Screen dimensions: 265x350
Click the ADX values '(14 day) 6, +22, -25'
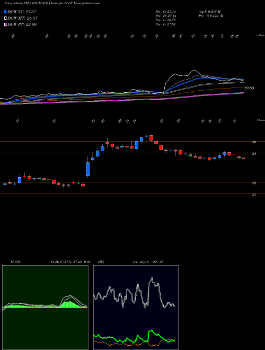pyautogui.click(x=147, y=262)
